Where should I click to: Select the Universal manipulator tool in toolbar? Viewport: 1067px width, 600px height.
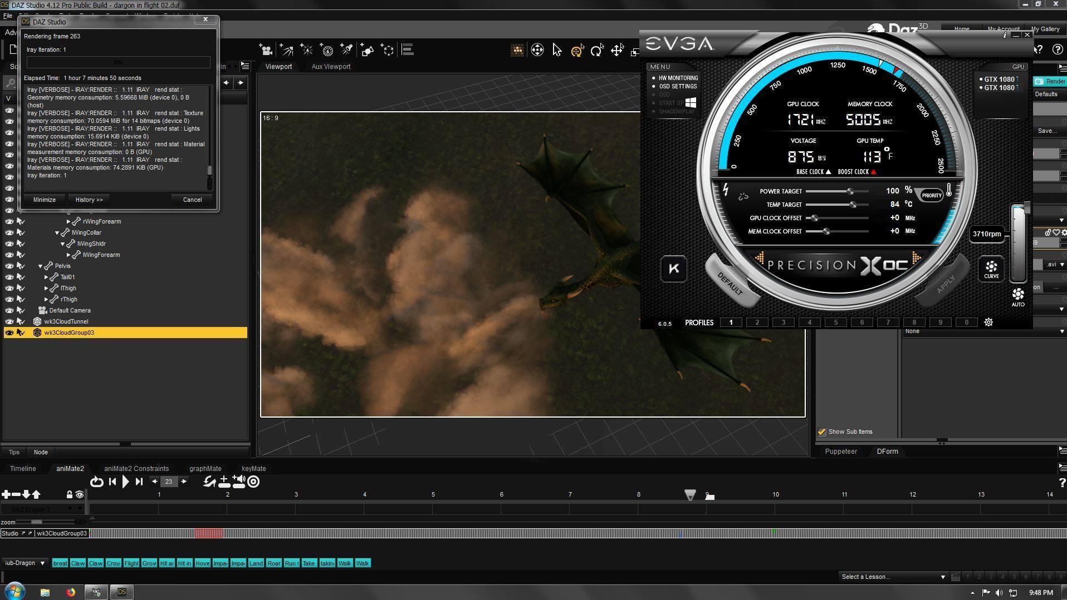pyautogui.click(x=577, y=51)
